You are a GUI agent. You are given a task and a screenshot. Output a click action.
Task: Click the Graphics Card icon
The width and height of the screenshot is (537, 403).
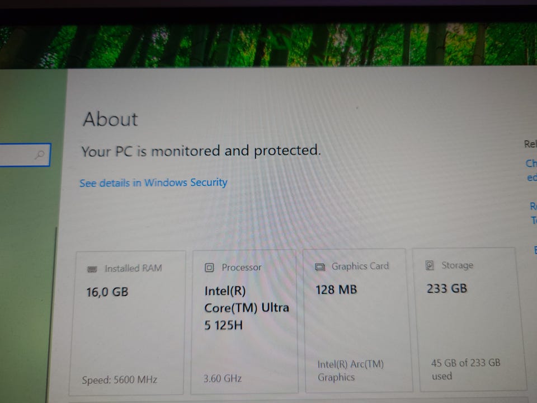[320, 267]
